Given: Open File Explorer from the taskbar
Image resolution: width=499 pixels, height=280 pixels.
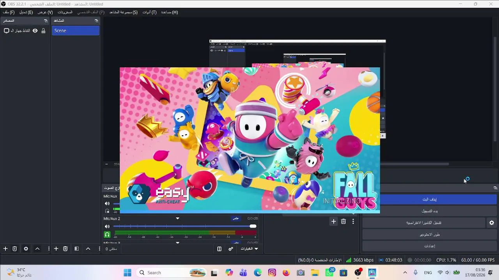Looking at the screenshot, I should [315, 273].
